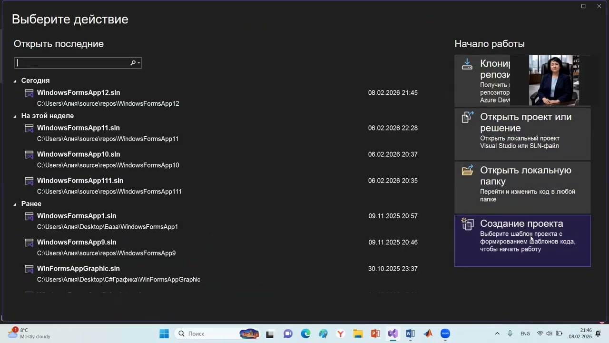Click the solution icon beside WindowsFormsApp11.sln

pos(29,128)
